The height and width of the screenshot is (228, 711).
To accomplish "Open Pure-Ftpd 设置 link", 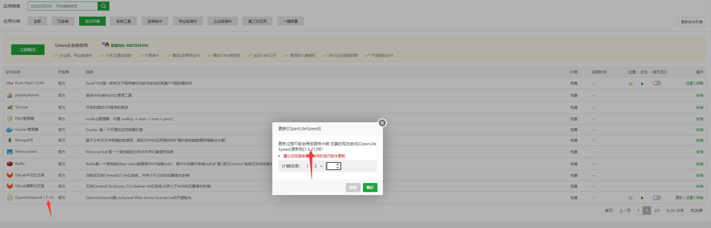I will [689, 83].
